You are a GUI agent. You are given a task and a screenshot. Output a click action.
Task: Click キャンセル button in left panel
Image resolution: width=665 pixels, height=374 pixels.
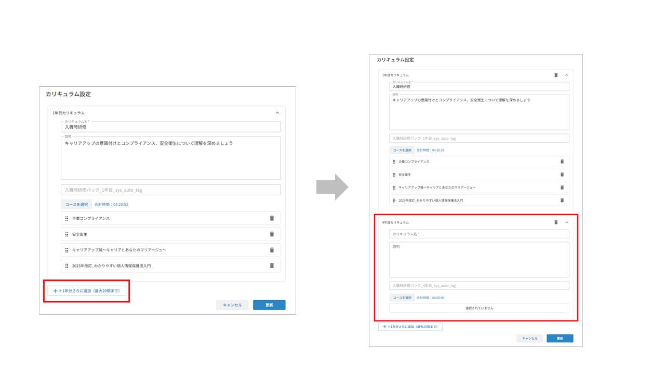pyautogui.click(x=232, y=305)
